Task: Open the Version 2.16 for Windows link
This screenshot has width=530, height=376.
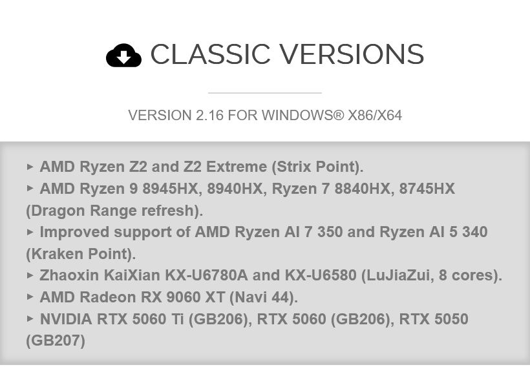Action: [x=264, y=116]
